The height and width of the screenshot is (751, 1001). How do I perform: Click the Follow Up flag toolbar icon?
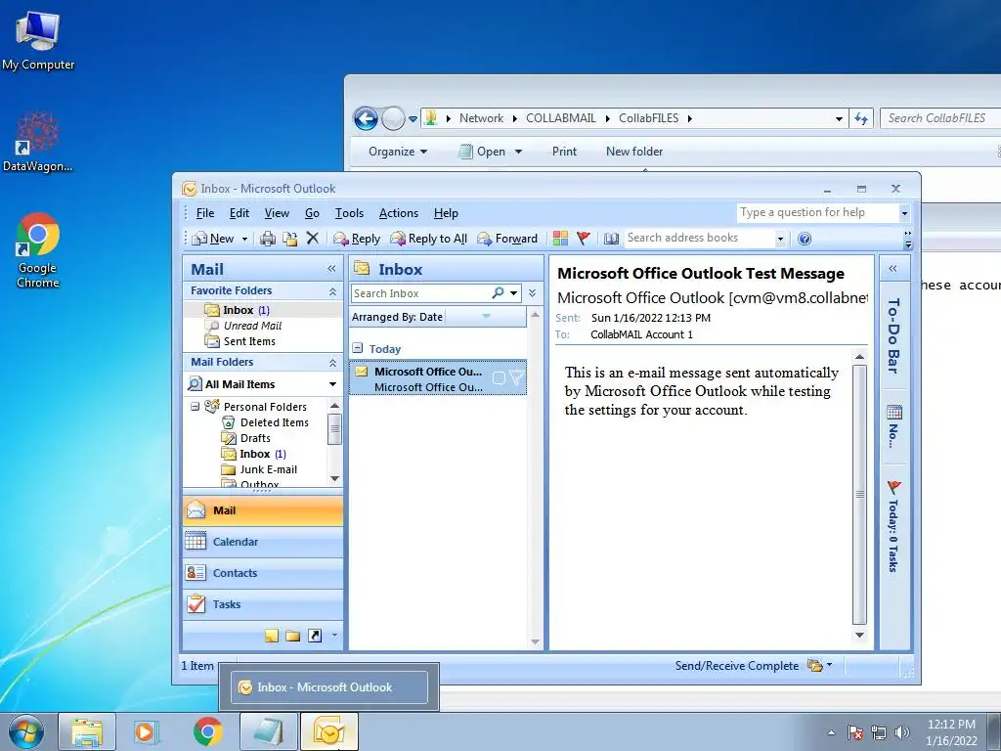pyautogui.click(x=584, y=239)
